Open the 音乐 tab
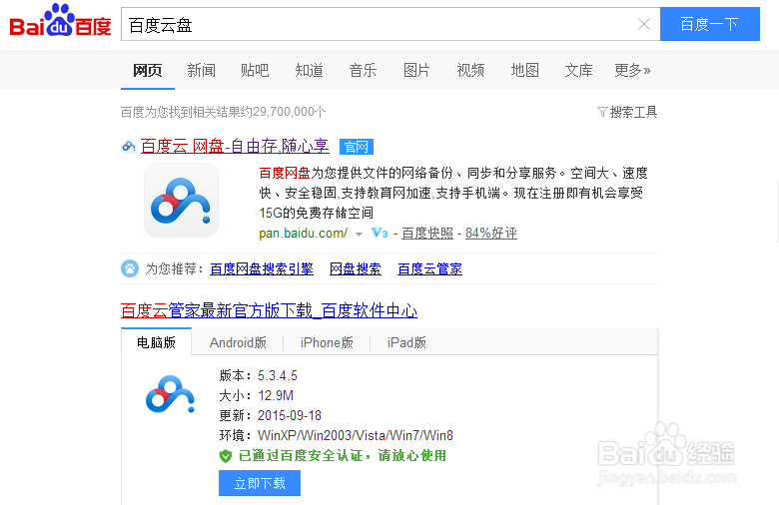Image resolution: width=779 pixels, height=505 pixels. pyautogui.click(x=363, y=71)
